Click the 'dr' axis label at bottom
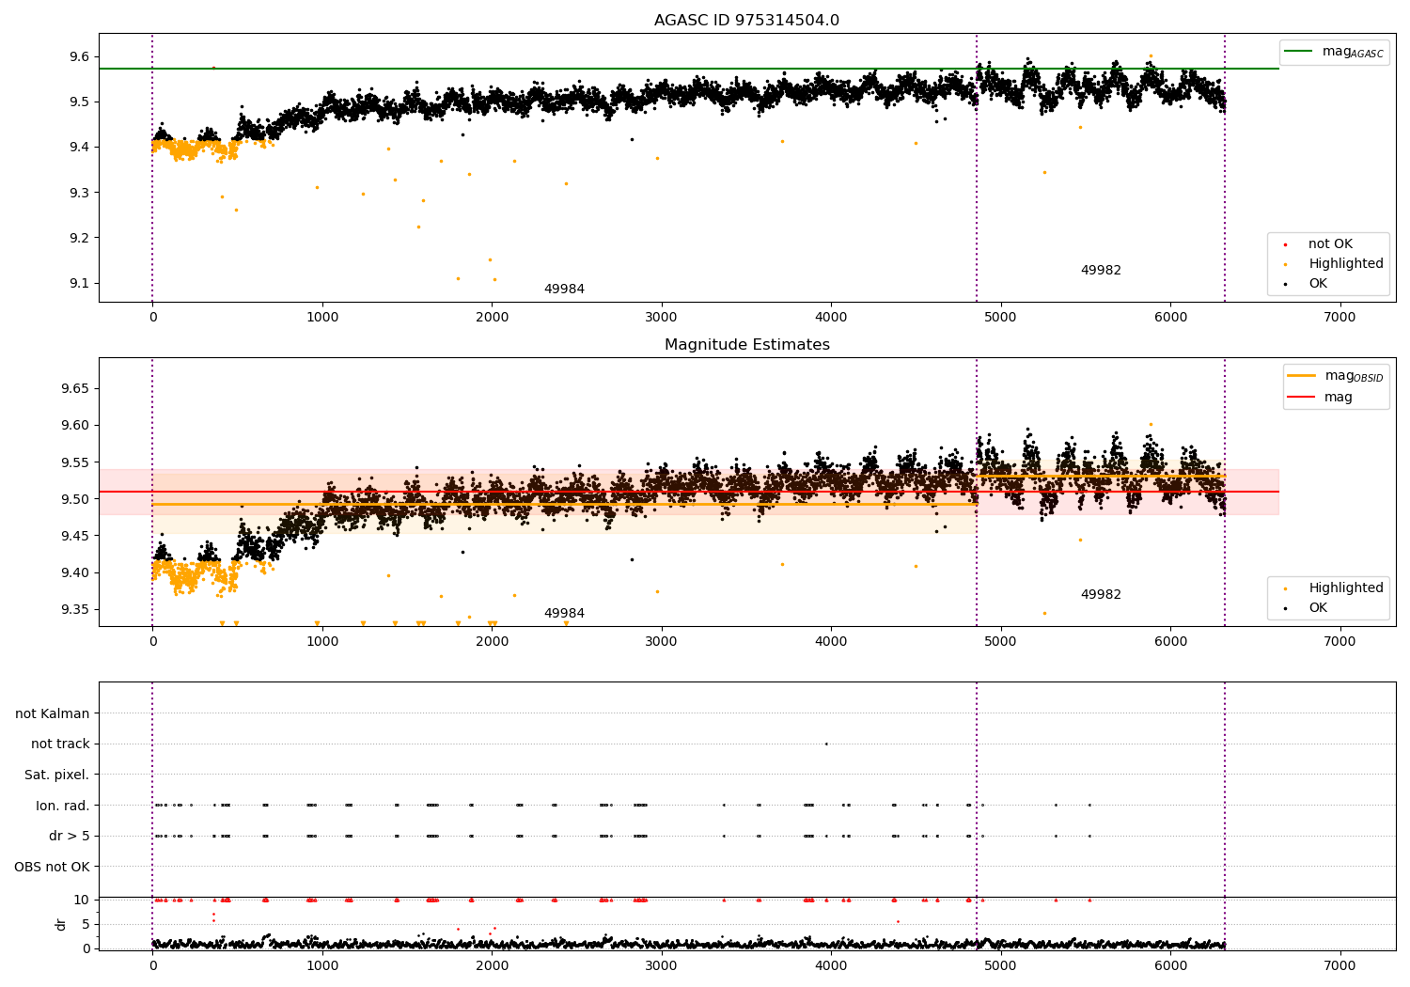 click(x=61, y=924)
